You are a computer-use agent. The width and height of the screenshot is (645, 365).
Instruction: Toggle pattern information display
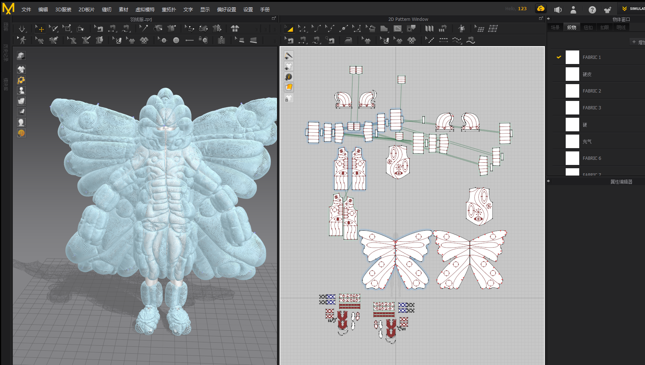(289, 77)
